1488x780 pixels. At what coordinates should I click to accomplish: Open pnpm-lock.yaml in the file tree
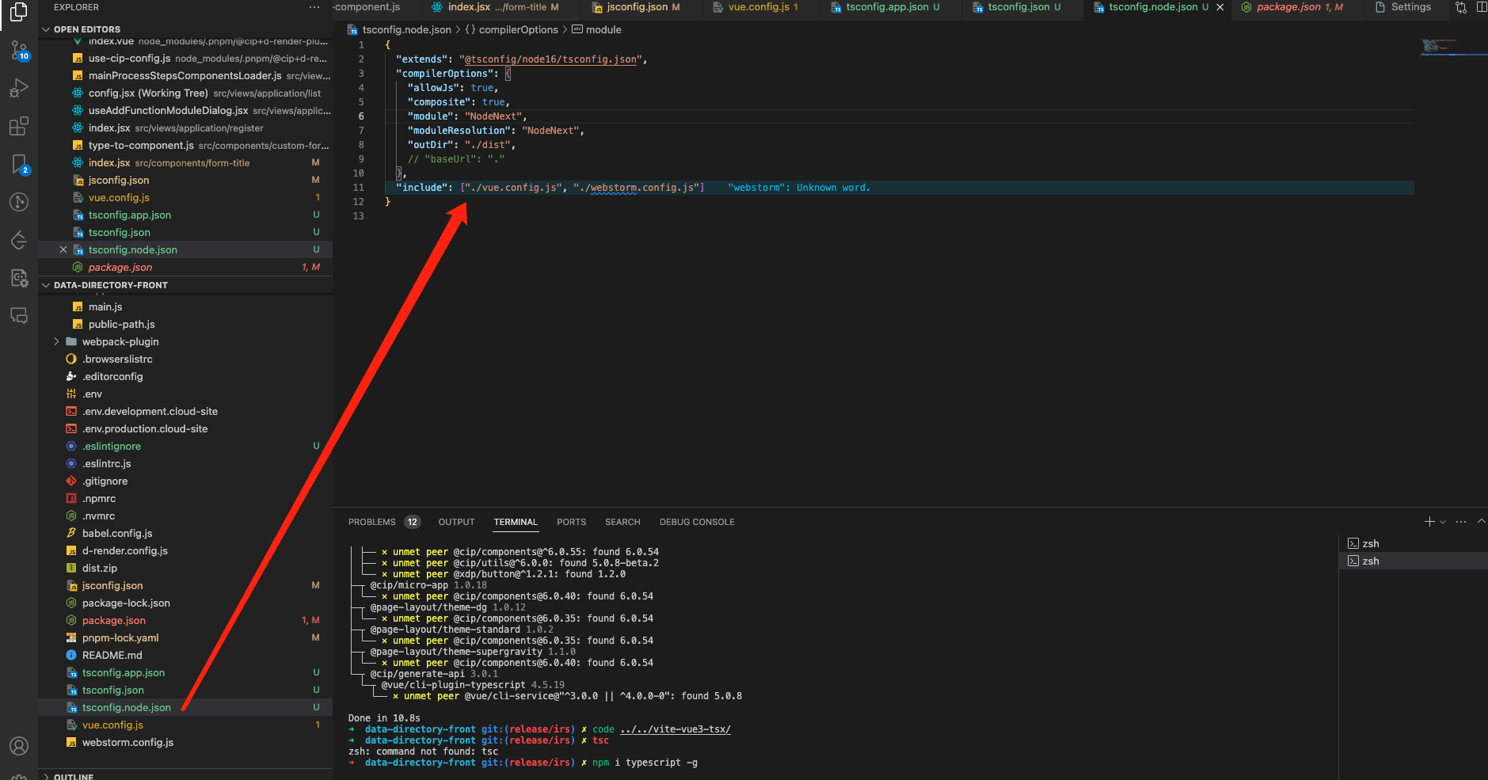tap(120, 637)
